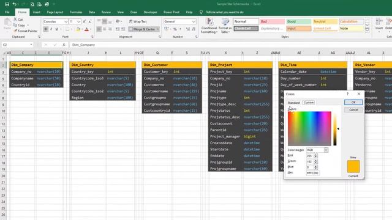Align cell text to the left

(x=99, y=29)
